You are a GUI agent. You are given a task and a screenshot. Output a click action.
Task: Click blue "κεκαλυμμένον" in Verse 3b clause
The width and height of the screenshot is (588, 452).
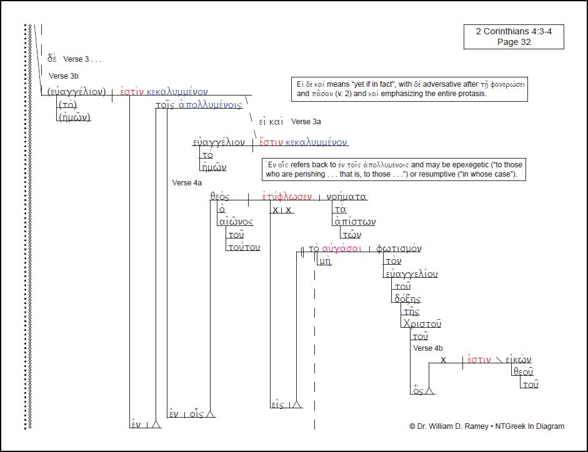(x=177, y=91)
